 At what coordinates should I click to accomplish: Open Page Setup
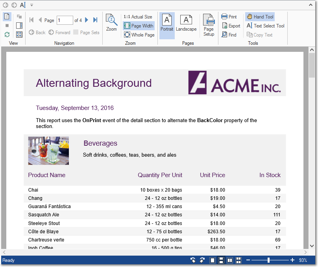point(209,26)
